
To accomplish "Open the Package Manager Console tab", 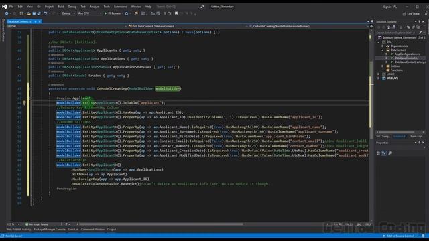I will point(49,230).
